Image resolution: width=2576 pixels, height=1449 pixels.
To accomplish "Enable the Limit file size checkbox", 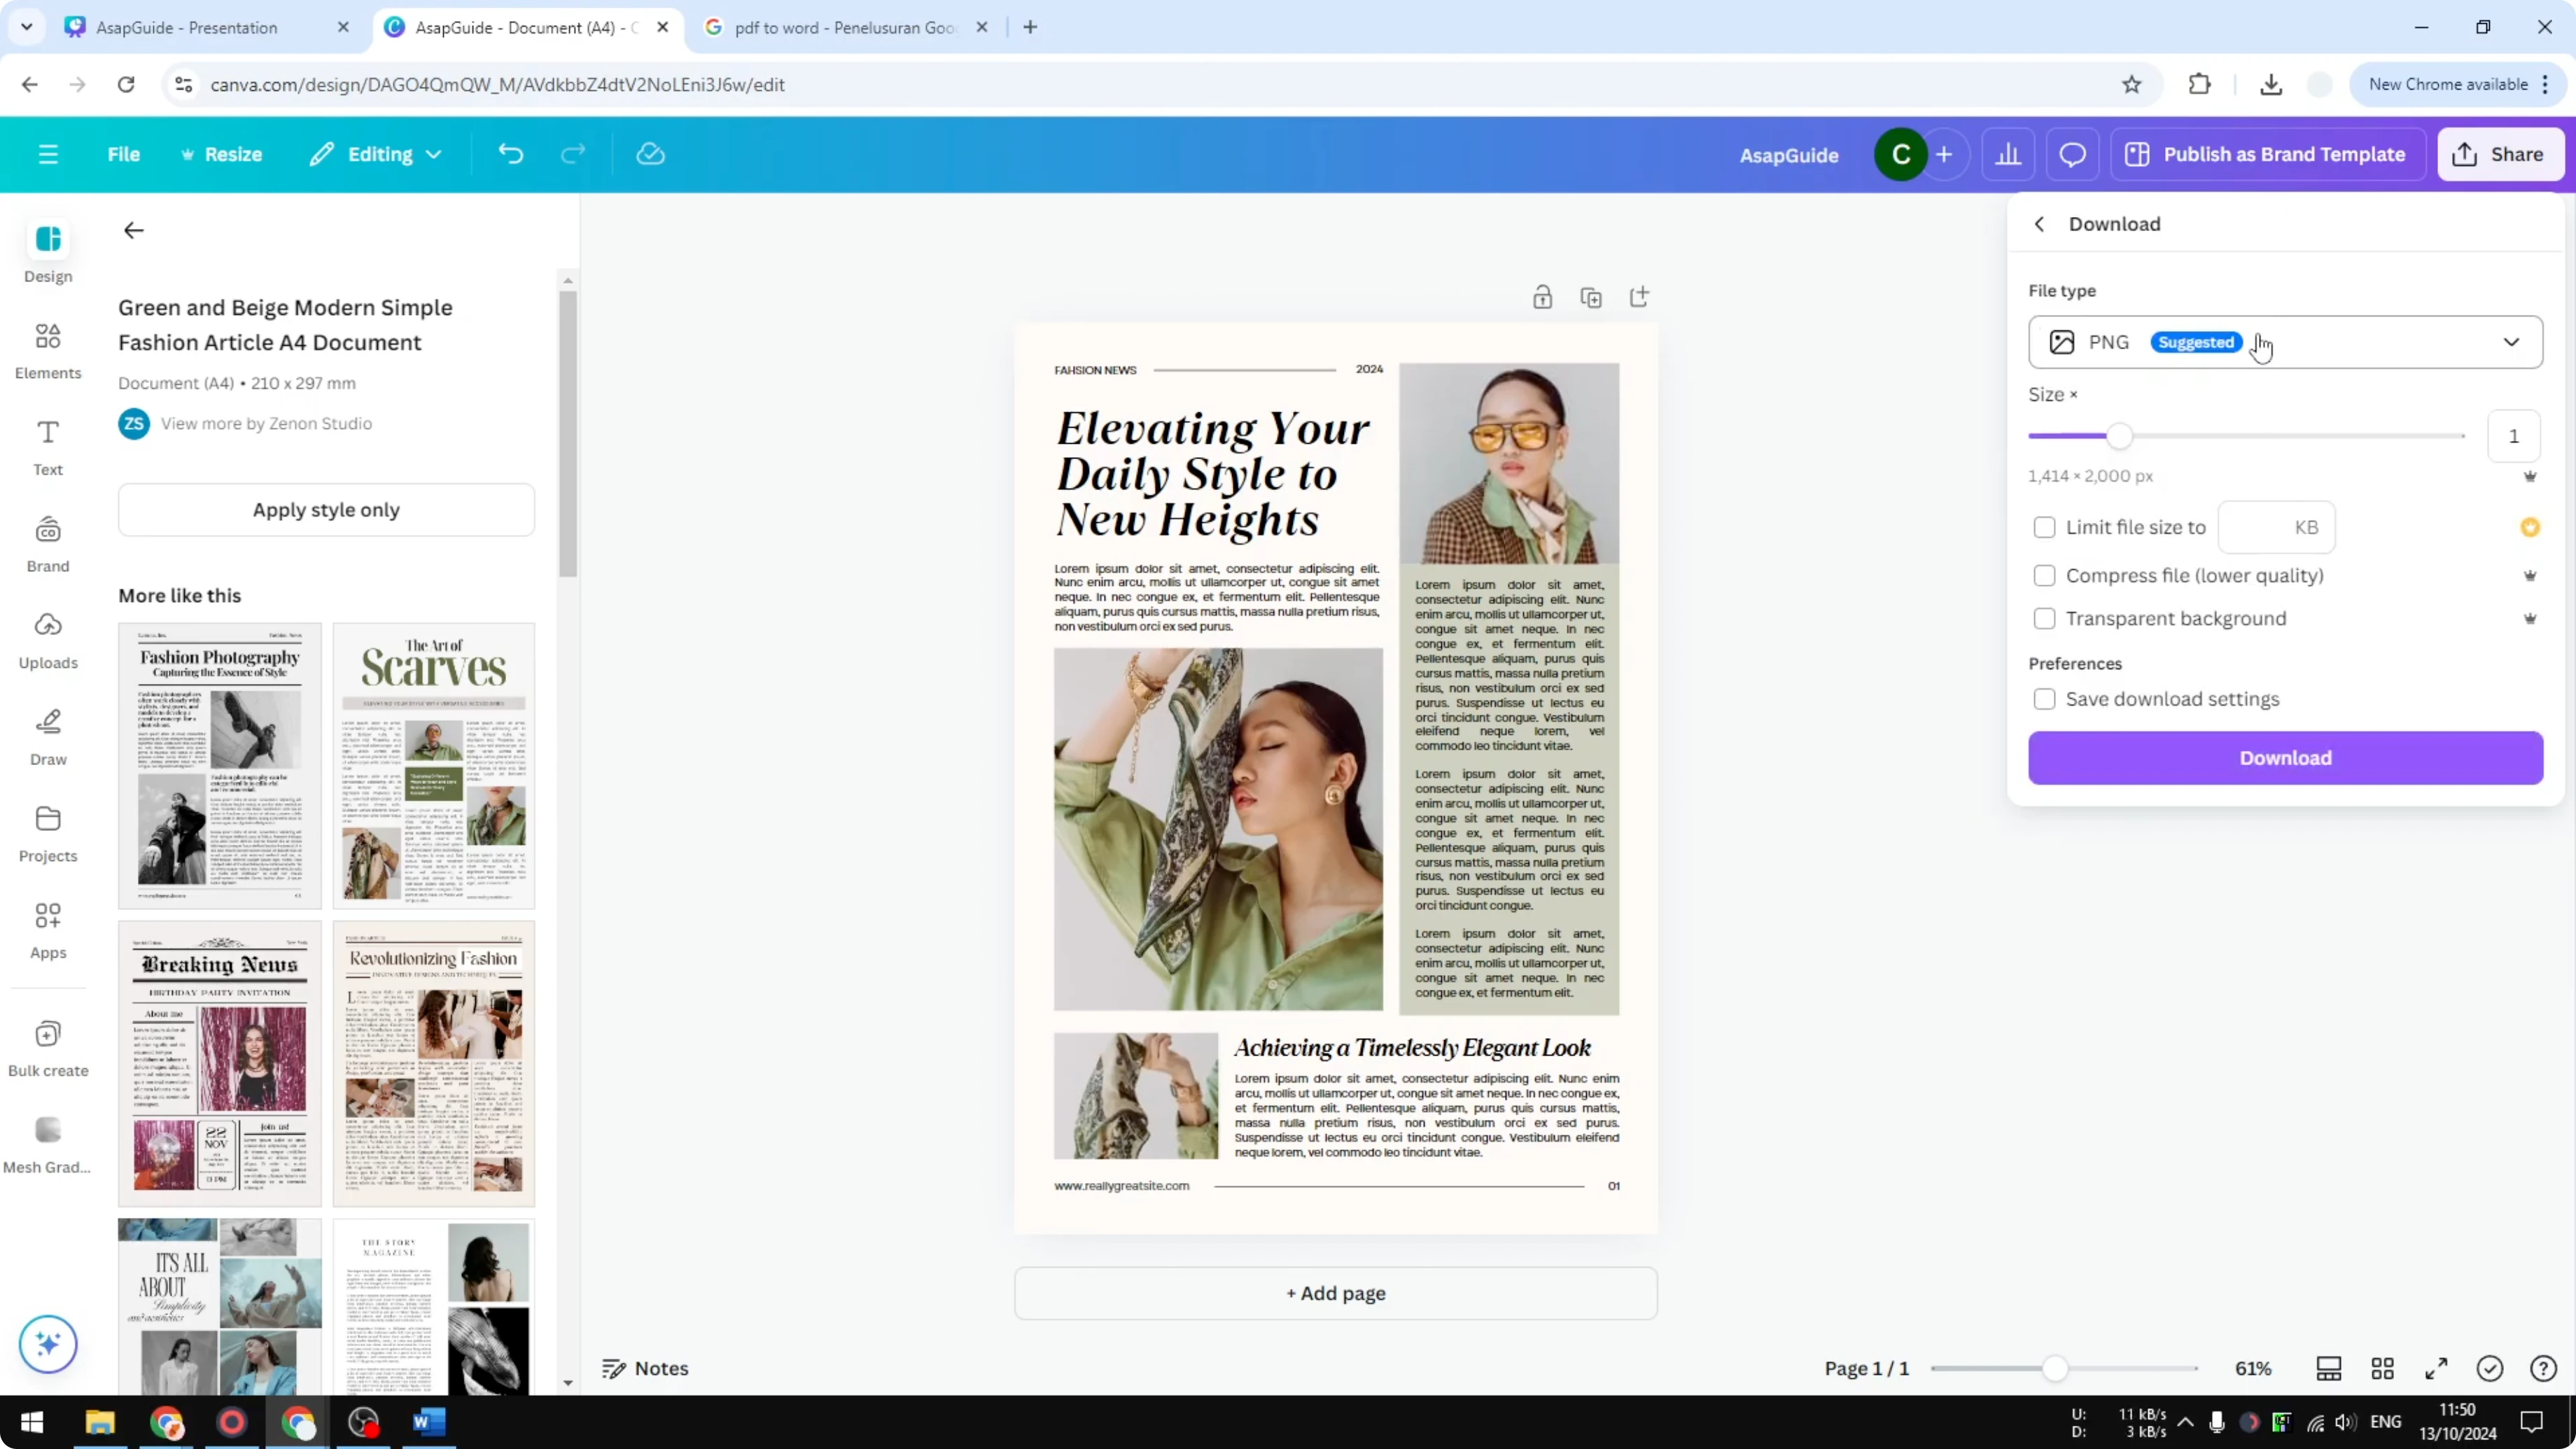I will [2044, 527].
